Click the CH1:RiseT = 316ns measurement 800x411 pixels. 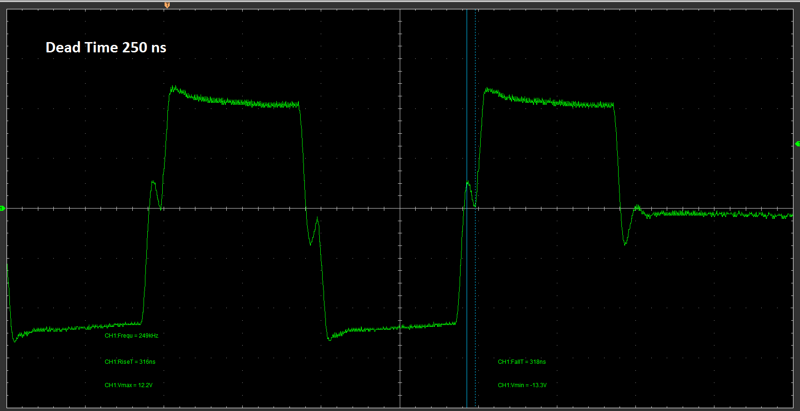pos(130,362)
